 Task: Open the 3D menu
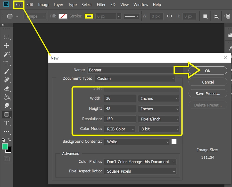coord(113,5)
